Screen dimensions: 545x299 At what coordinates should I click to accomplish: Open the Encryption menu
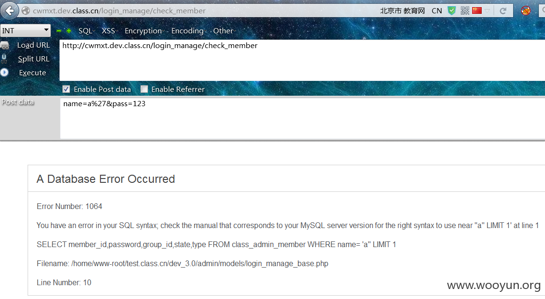click(145, 30)
